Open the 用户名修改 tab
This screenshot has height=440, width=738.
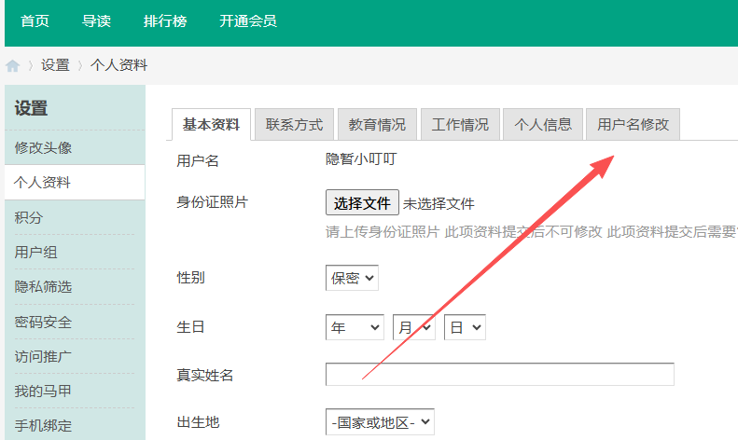pos(633,124)
